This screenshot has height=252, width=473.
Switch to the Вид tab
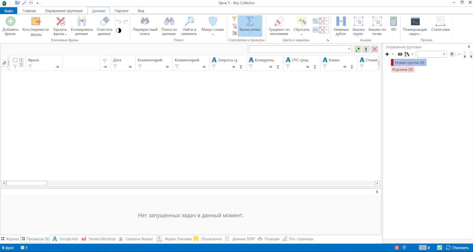click(141, 11)
